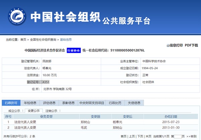This screenshot has height=140, width=201.
Task: Click the China Social Organization logo
Action: point(17,16)
